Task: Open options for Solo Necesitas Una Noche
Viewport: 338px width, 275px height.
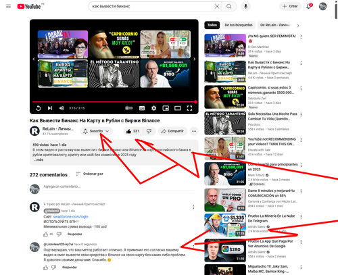Action: pyautogui.click(x=301, y=115)
